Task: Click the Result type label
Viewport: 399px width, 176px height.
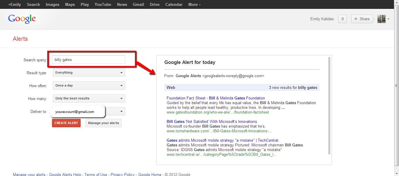Action: point(37,73)
